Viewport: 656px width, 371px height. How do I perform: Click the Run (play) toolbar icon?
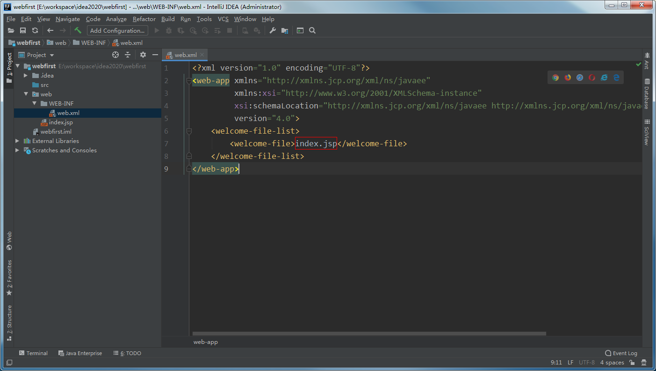[x=157, y=30]
